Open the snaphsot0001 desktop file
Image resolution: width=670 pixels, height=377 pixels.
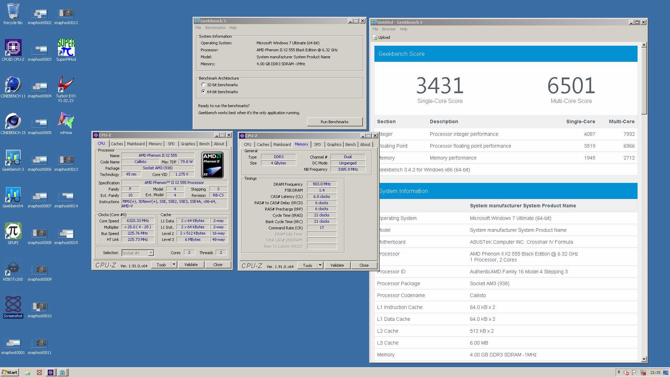tap(13, 347)
